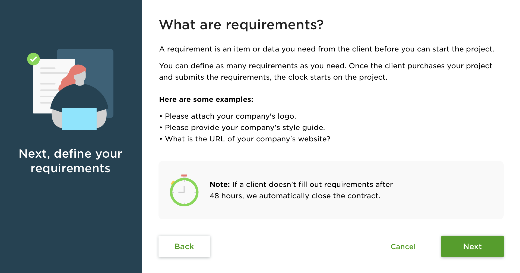
Task: Cancel the requirements setup
Action: click(x=403, y=247)
